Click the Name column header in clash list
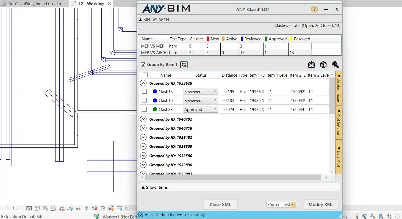 pyautogui.click(x=166, y=75)
